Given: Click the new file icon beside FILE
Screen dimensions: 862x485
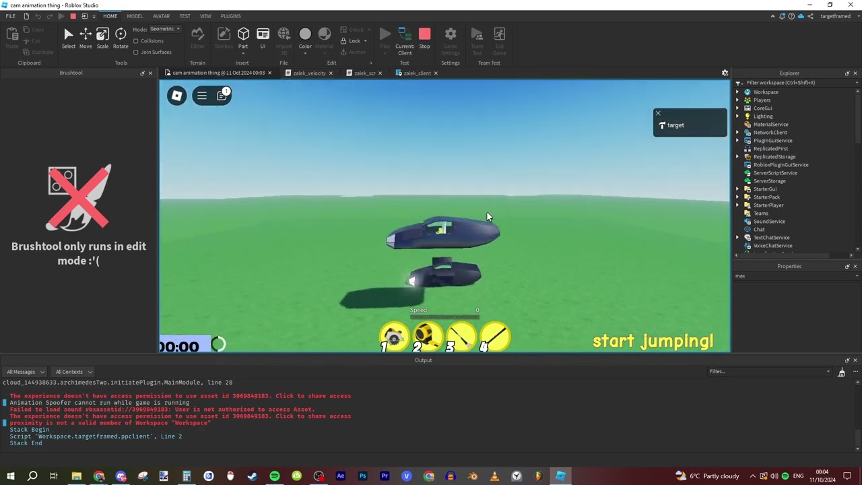Looking at the screenshot, I should click(26, 16).
